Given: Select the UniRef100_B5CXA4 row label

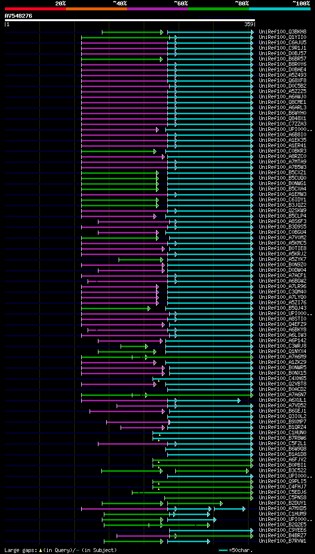Looking at the screenshot, I should (x=283, y=189).
